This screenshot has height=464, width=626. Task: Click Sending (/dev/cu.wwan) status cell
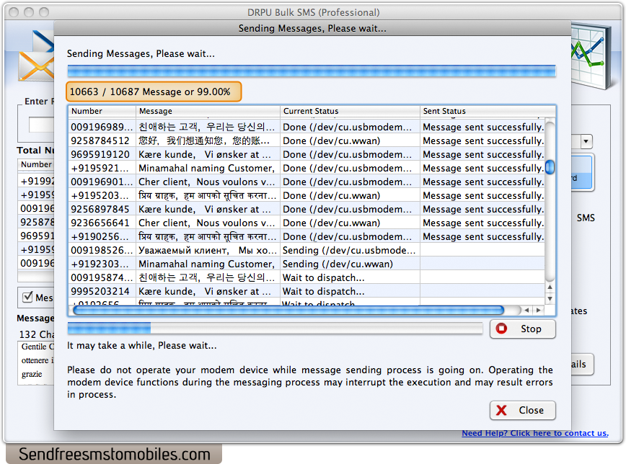350,264
